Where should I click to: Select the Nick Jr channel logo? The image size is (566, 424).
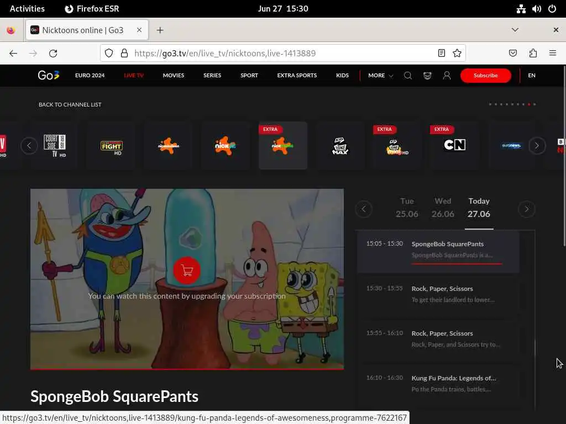pos(226,146)
